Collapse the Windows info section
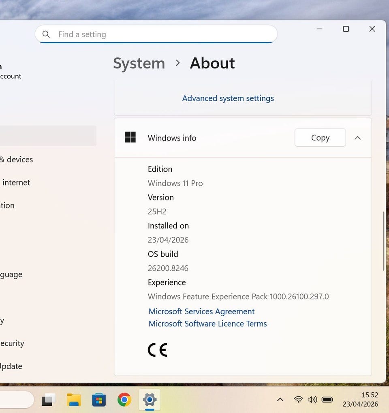The image size is (389, 413). tap(357, 138)
